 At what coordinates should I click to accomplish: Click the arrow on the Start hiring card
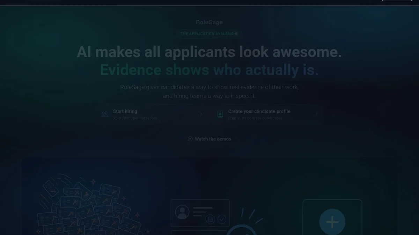tap(200, 114)
